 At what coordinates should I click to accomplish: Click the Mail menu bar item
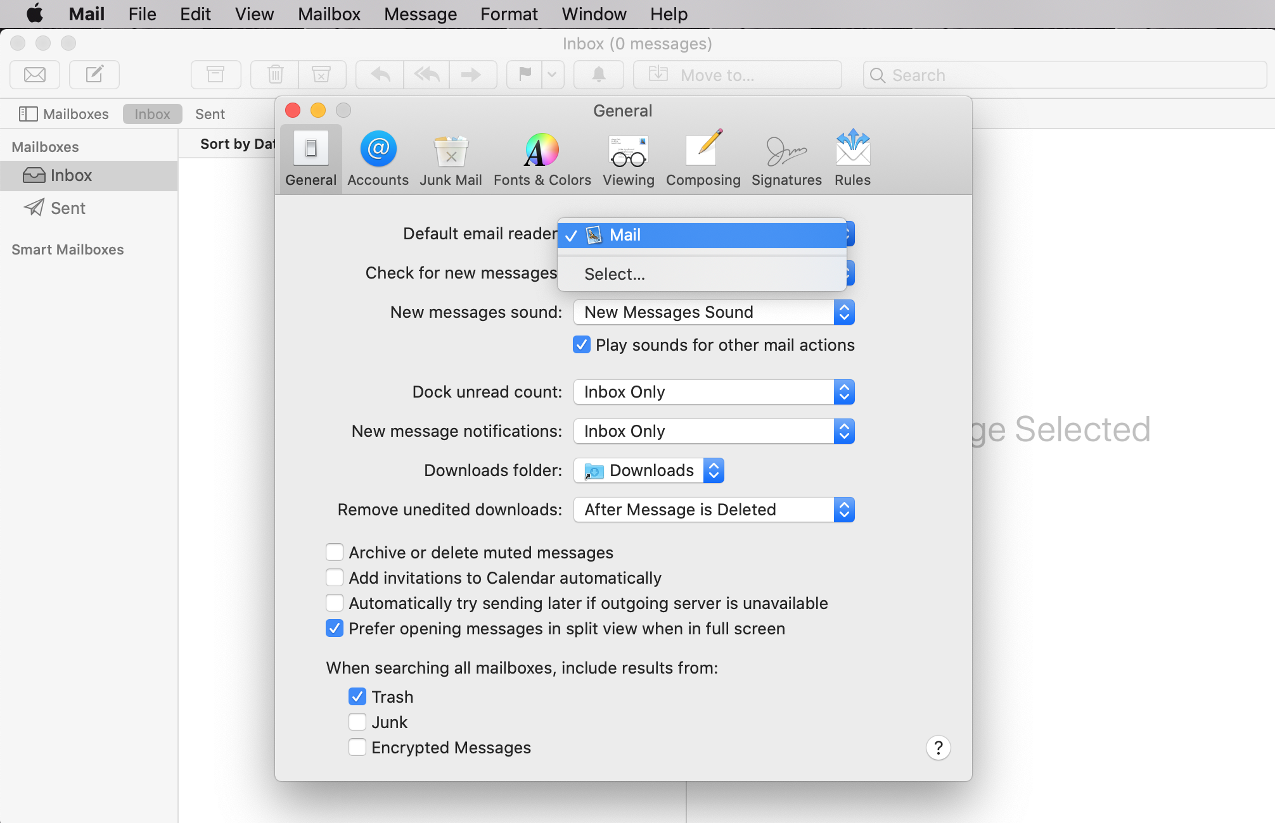(86, 14)
